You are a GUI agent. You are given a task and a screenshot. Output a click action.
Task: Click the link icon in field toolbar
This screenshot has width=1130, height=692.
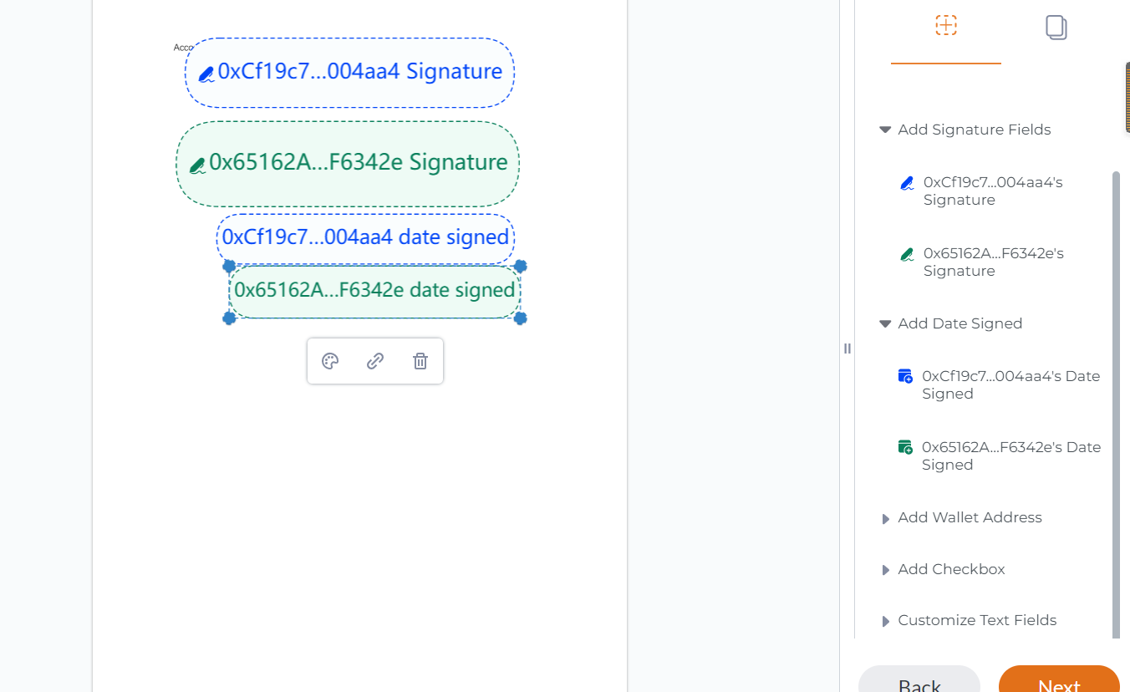(x=375, y=361)
